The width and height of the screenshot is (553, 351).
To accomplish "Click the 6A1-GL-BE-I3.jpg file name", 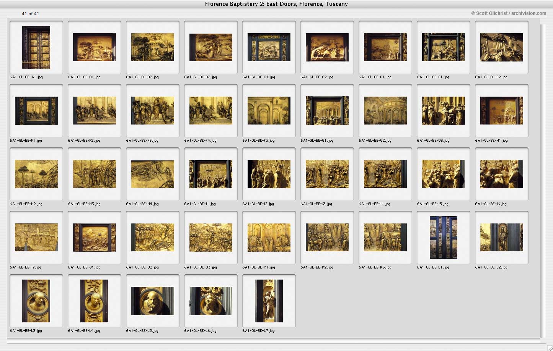I will tap(316, 204).
